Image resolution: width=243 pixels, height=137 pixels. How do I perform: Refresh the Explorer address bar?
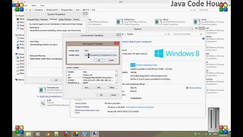coord(194,10)
